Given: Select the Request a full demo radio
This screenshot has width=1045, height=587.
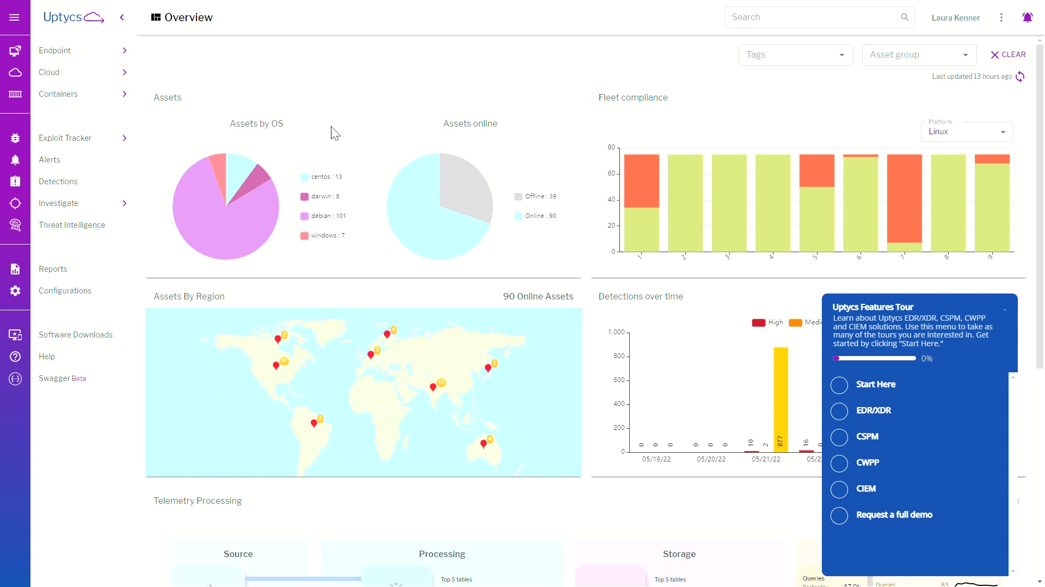Looking at the screenshot, I should (x=839, y=516).
